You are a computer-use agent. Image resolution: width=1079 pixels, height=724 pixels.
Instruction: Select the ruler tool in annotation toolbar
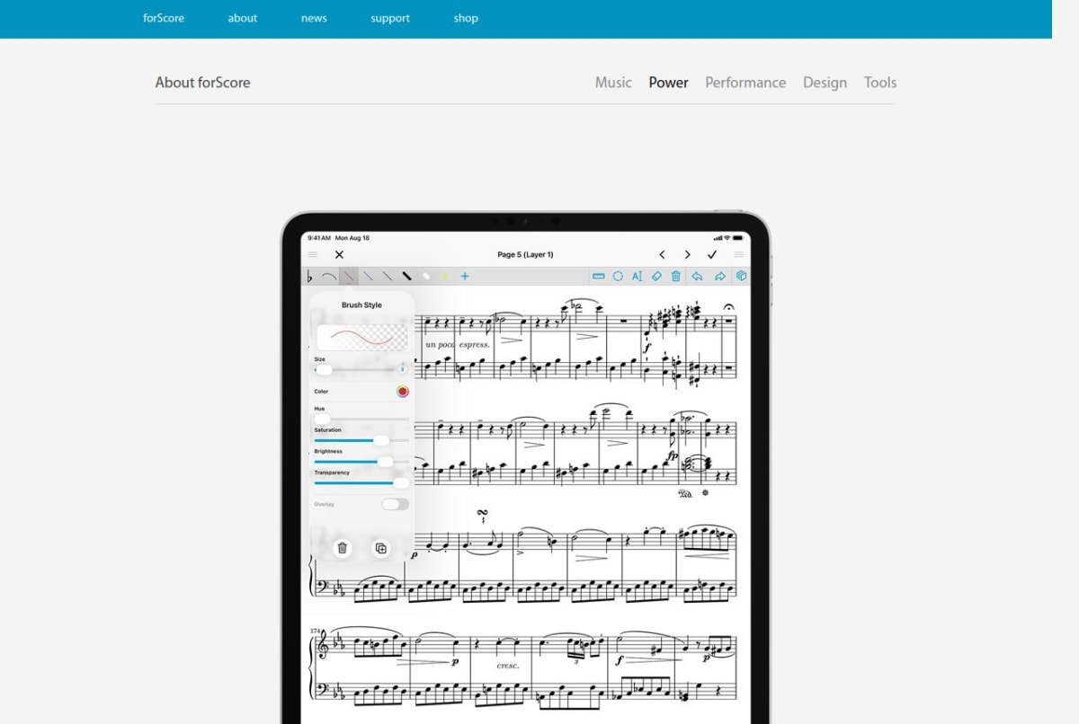tap(598, 277)
